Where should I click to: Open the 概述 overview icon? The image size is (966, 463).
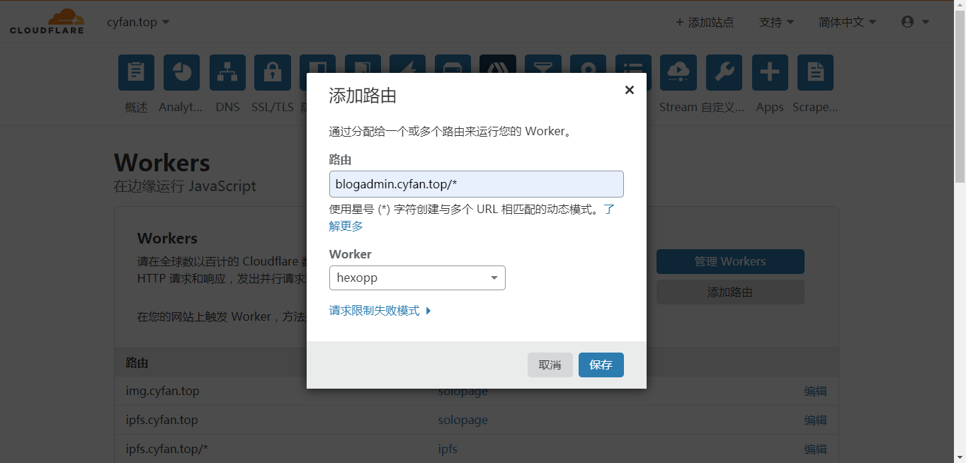point(136,72)
